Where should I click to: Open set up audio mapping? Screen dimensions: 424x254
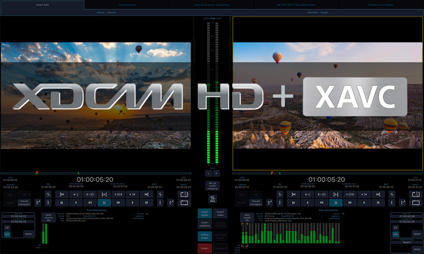(x=212, y=186)
